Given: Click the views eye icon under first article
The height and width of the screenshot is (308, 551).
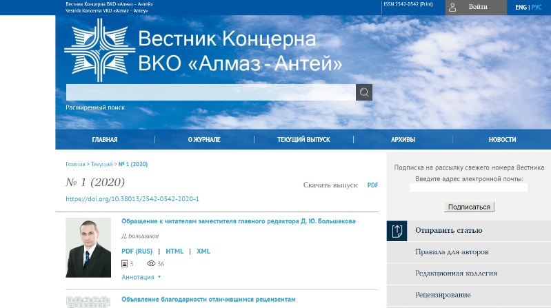Looking at the screenshot, I should (150, 264).
